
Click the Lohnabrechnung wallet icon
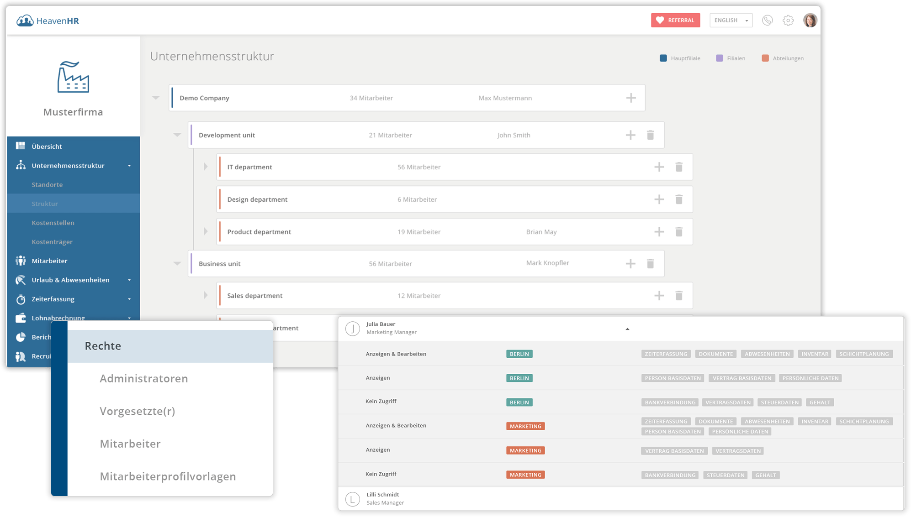point(21,318)
